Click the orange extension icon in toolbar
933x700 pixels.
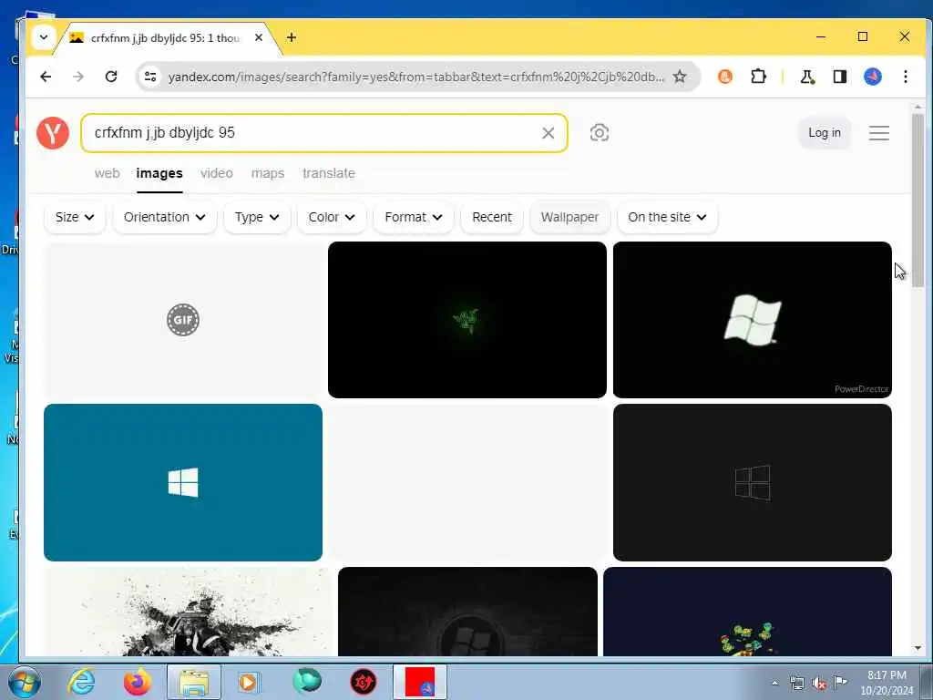pos(724,77)
